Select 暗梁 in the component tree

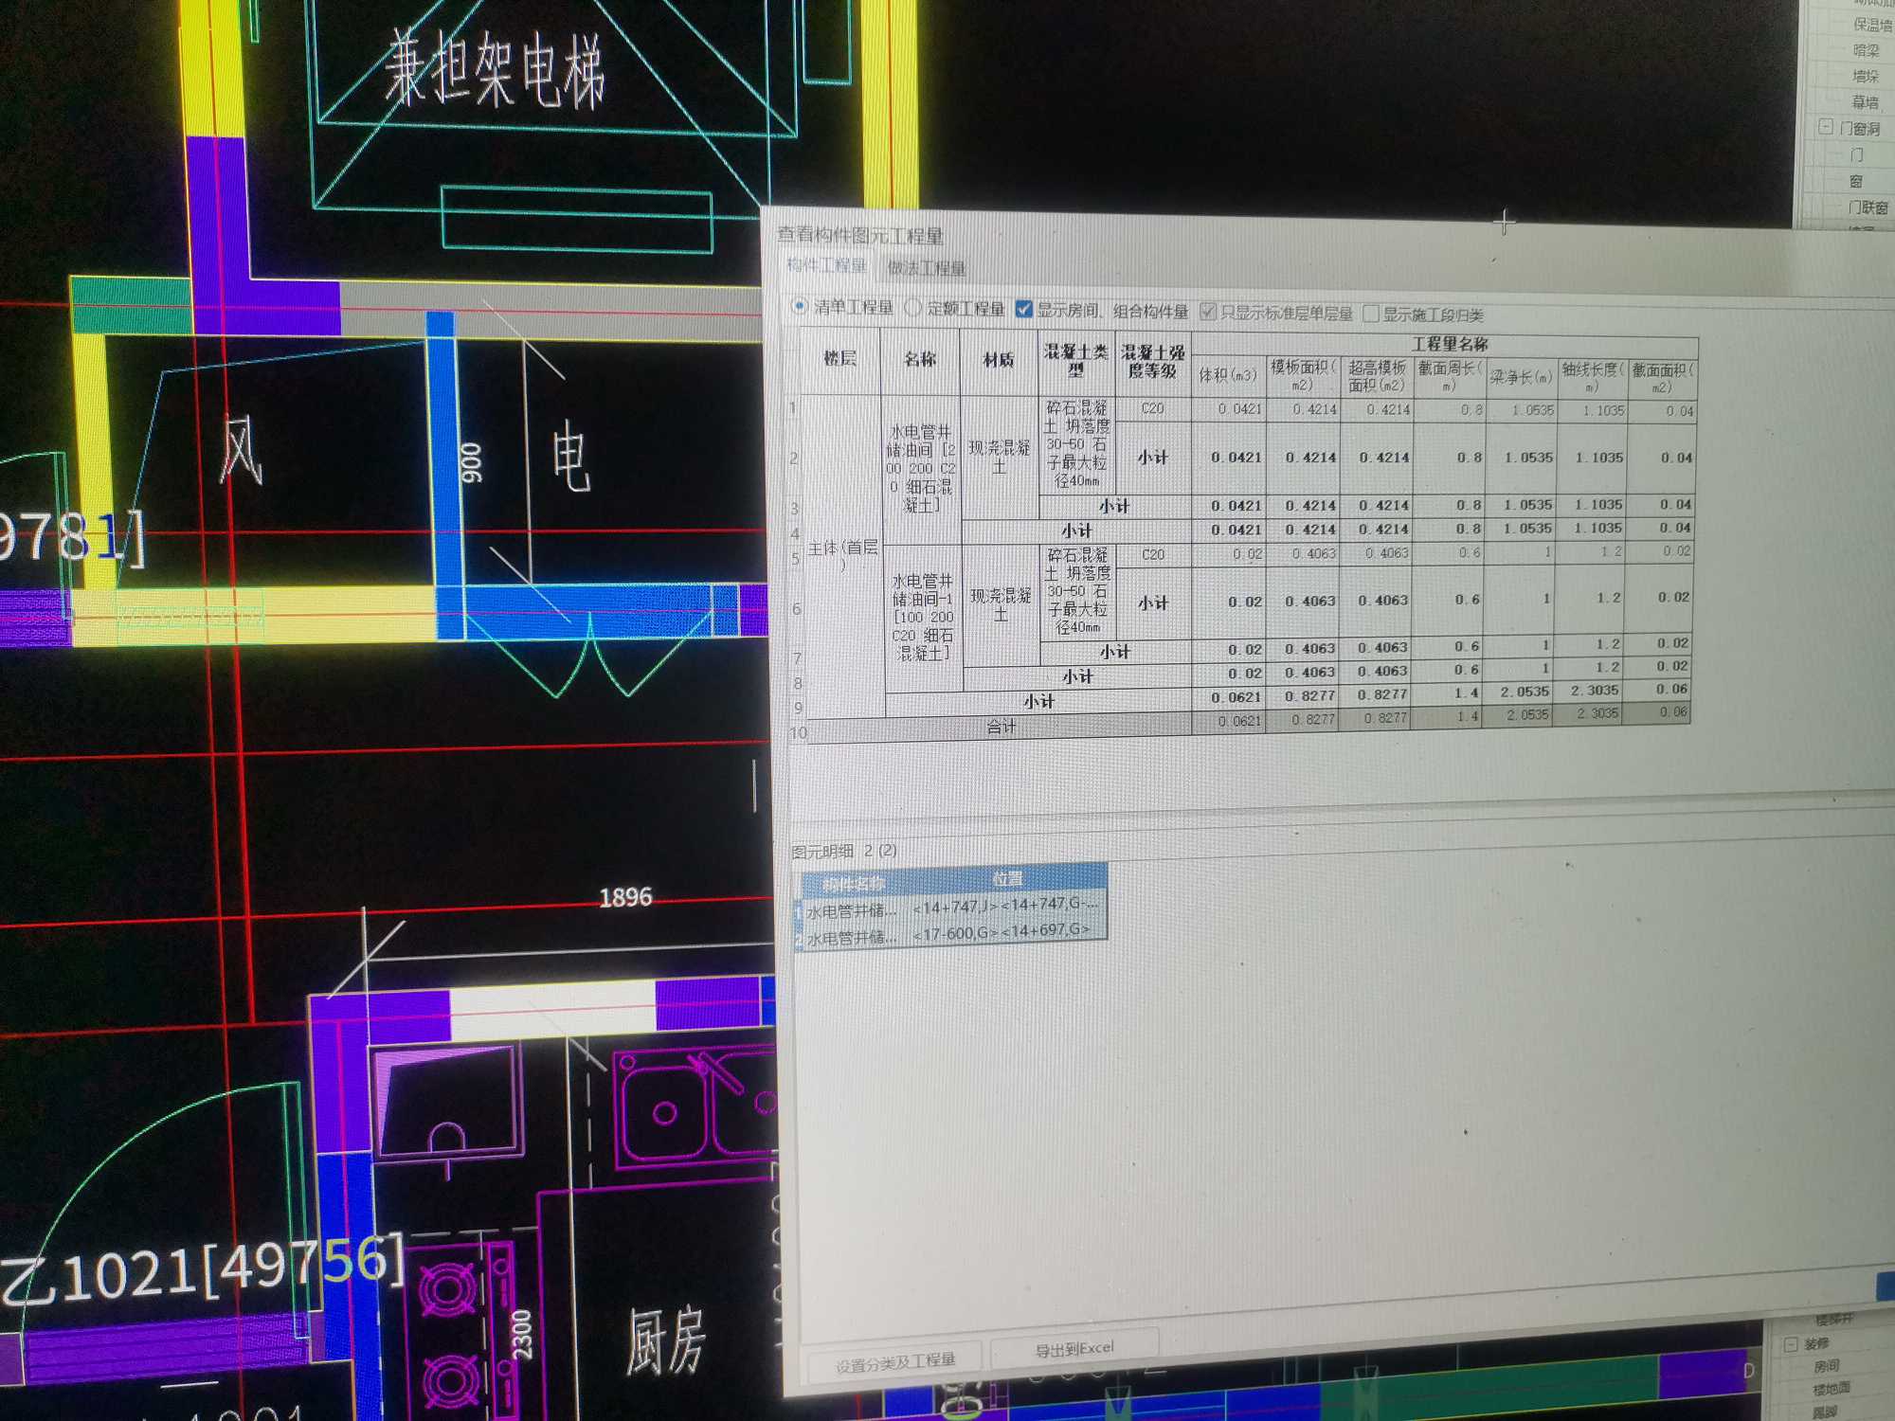pyautogui.click(x=1866, y=50)
